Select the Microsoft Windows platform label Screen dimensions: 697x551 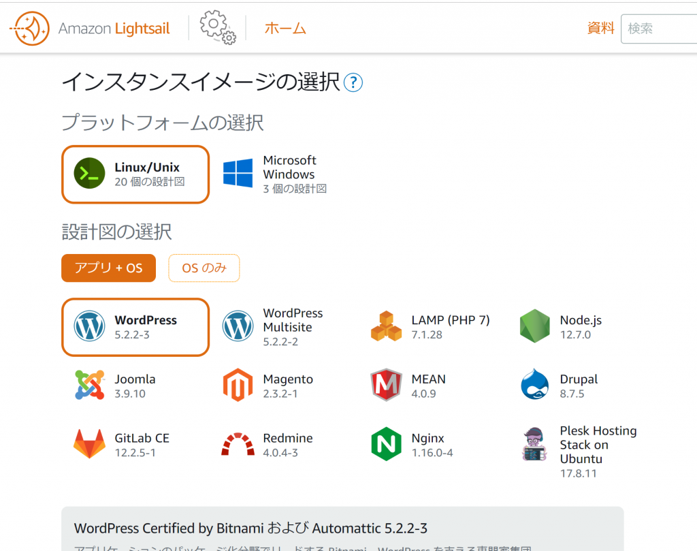point(290,168)
